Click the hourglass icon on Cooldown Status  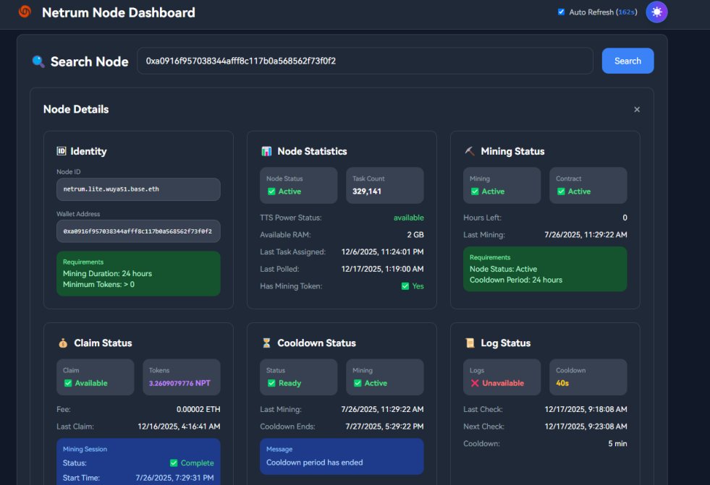[x=268, y=343]
